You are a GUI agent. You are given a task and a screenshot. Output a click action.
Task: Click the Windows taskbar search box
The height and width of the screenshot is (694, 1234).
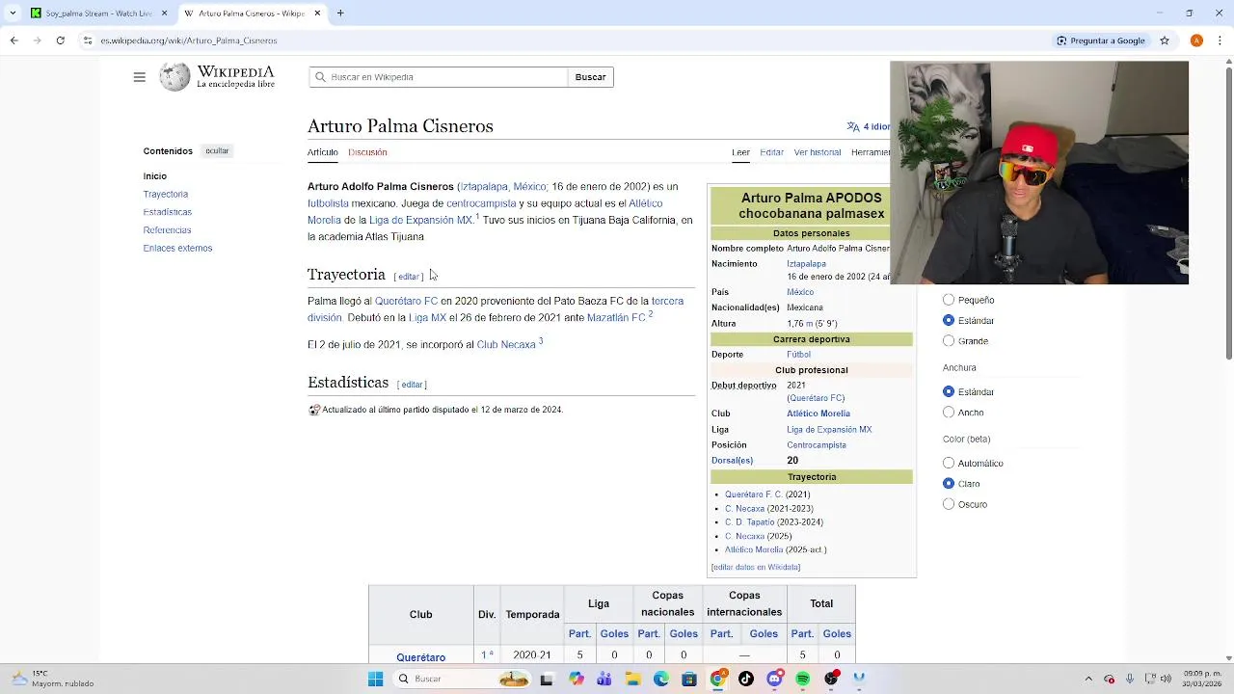pyautogui.click(x=460, y=679)
